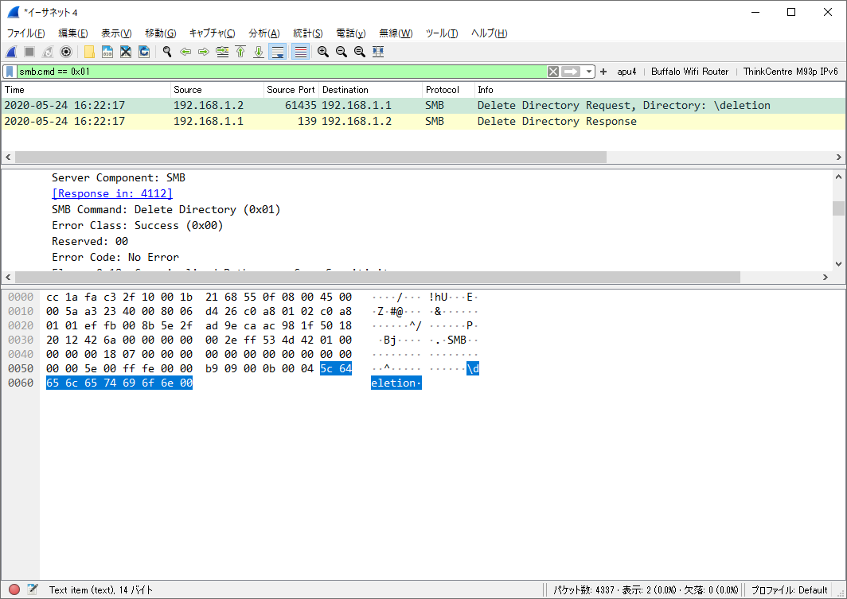
Task: Open Find Packet magnifier tool
Action: 167,52
